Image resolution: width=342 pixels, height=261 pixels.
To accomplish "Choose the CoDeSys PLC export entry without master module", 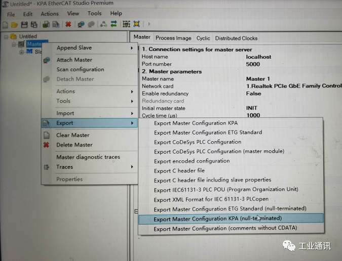I will (x=231, y=142).
